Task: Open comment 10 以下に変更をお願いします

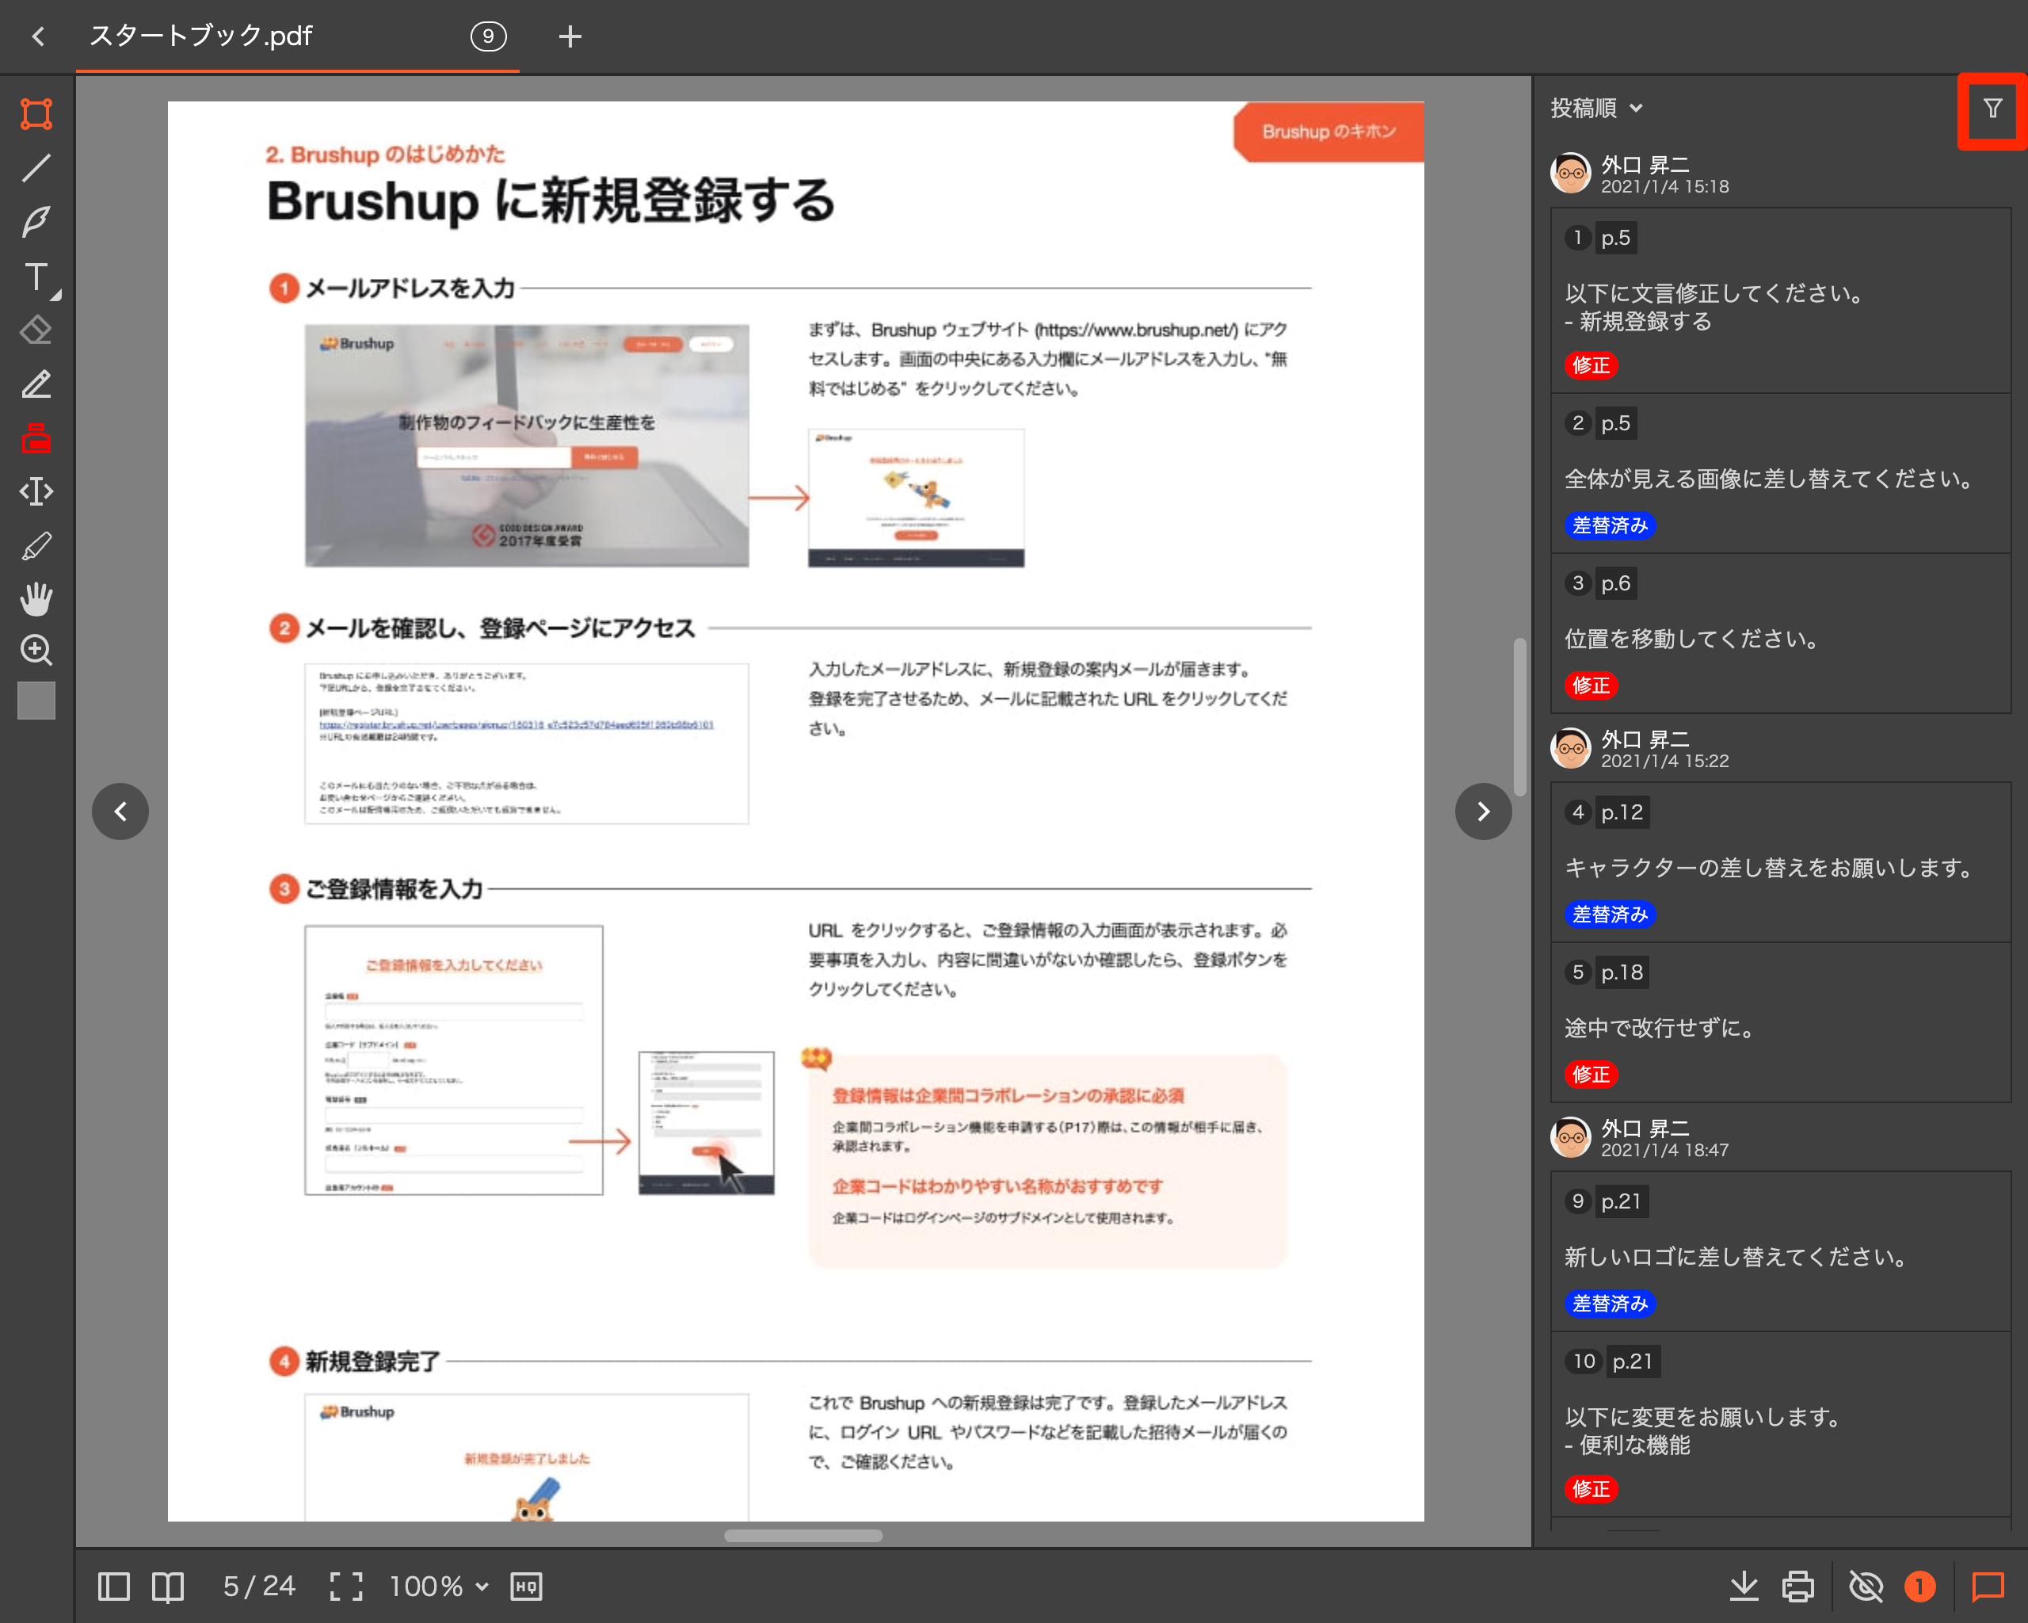Action: (x=1780, y=1423)
